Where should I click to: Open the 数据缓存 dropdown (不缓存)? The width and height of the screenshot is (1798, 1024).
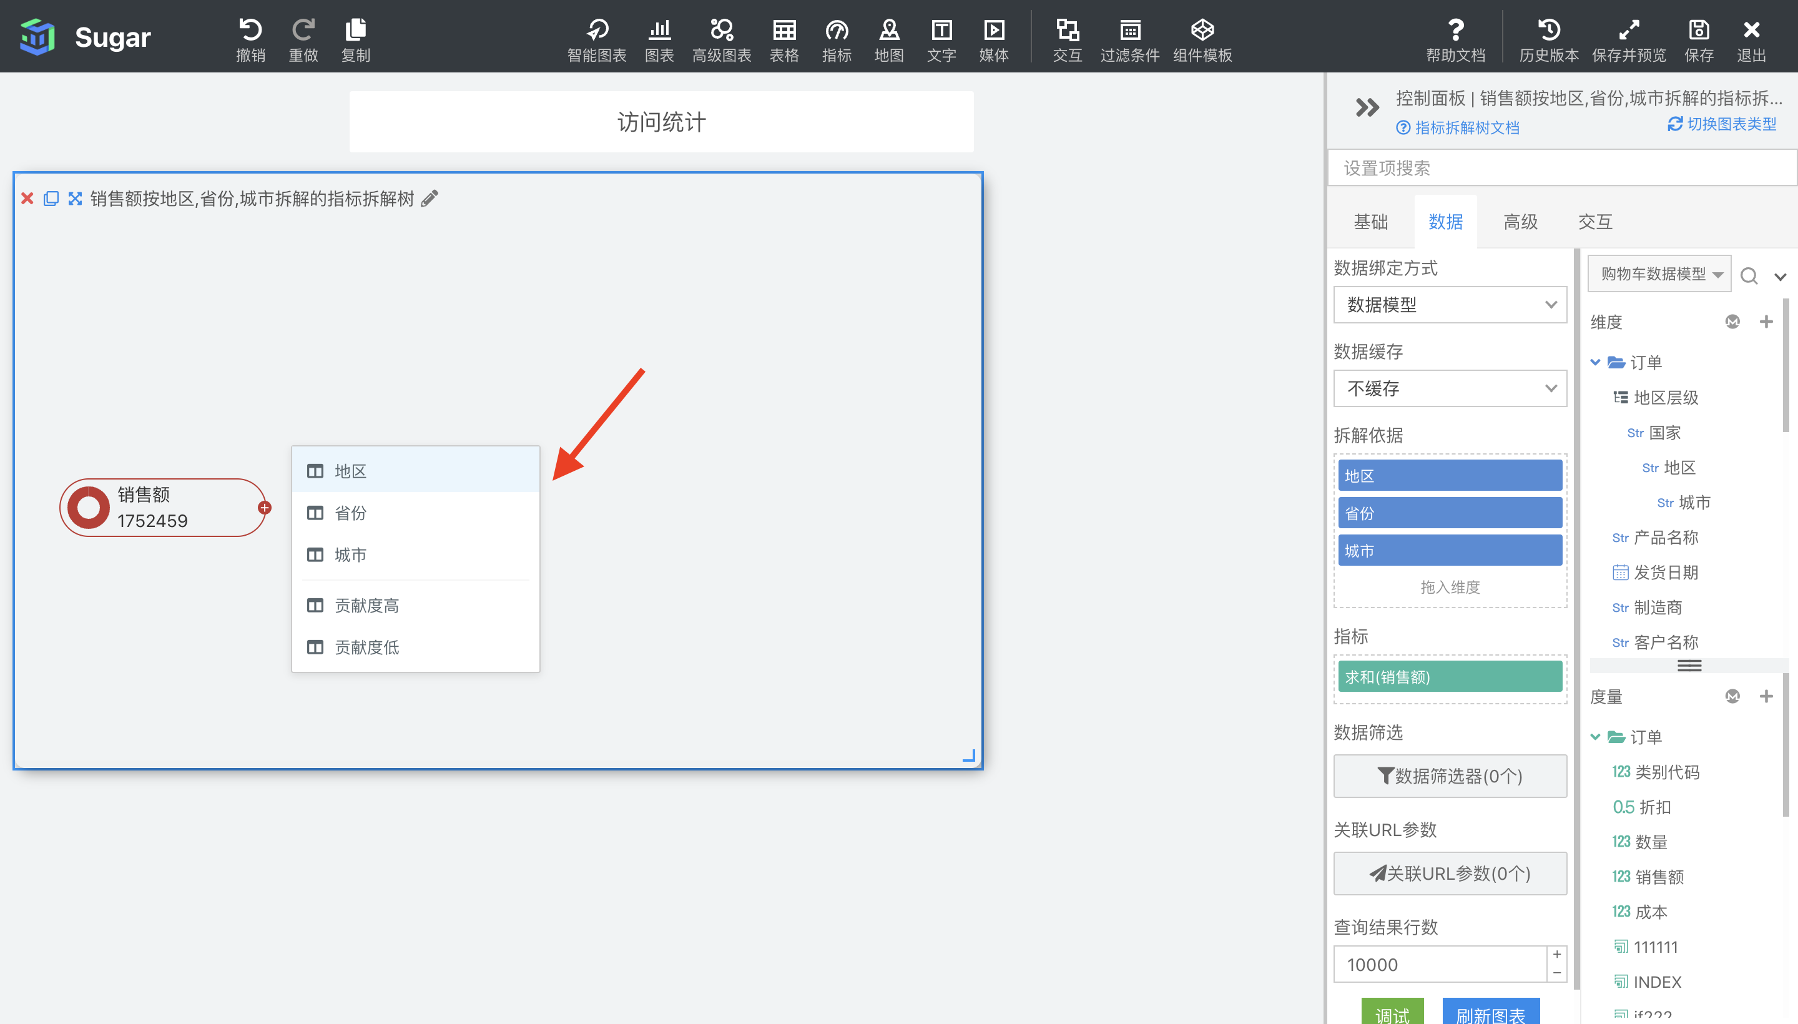click(1450, 388)
